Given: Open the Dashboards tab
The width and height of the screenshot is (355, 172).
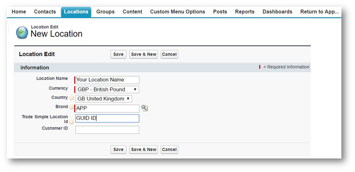Looking at the screenshot, I should [277, 12].
